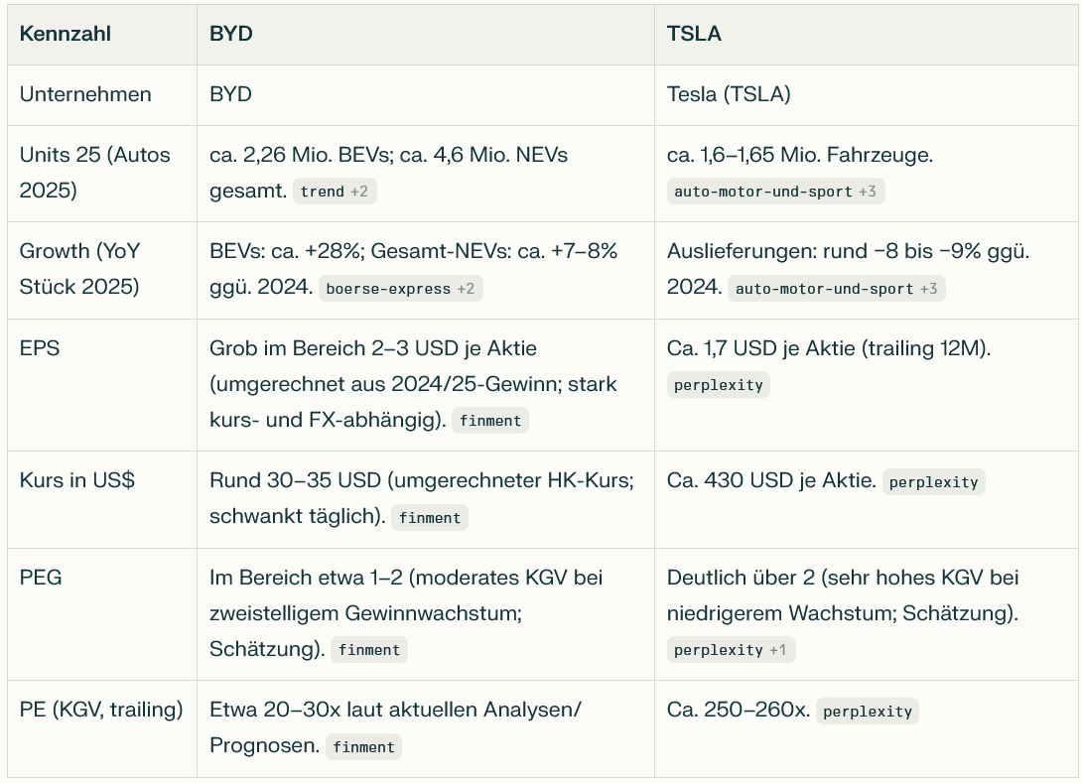Select the Unternehmen row label
The width and height of the screenshot is (1082, 783).
[x=85, y=94]
